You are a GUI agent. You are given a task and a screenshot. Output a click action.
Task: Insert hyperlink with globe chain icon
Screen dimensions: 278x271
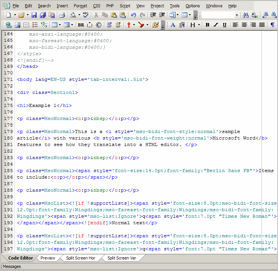coord(9,25)
